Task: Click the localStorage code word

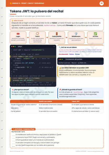Action: [x=78, y=92]
